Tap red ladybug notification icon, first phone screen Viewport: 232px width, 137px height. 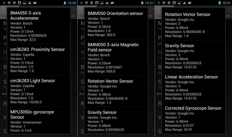pyautogui.click(x=19, y=3)
